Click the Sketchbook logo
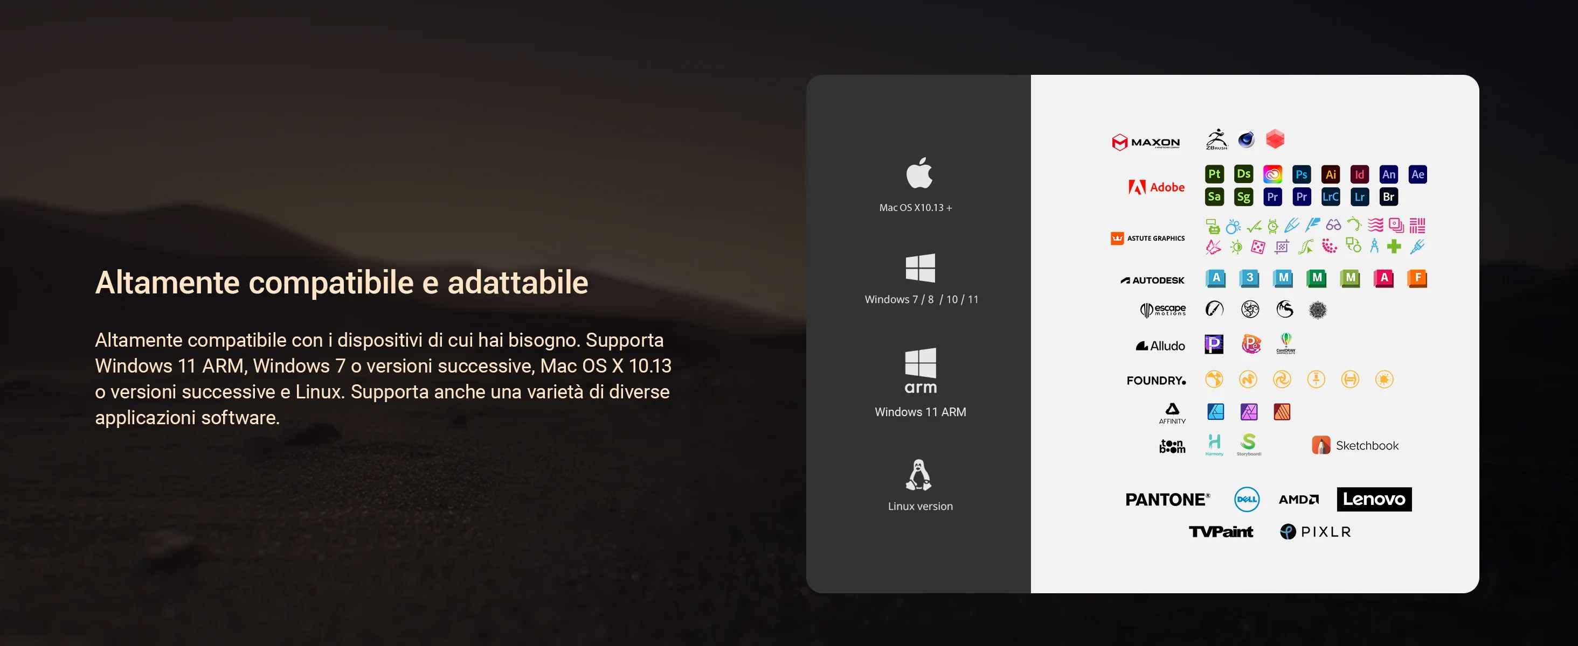1578x646 pixels. [1355, 445]
